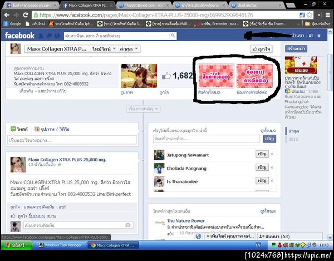Viewport: 334px width, 261px height.
Task: Bookmark page with star icon
Action: tap(310, 15)
